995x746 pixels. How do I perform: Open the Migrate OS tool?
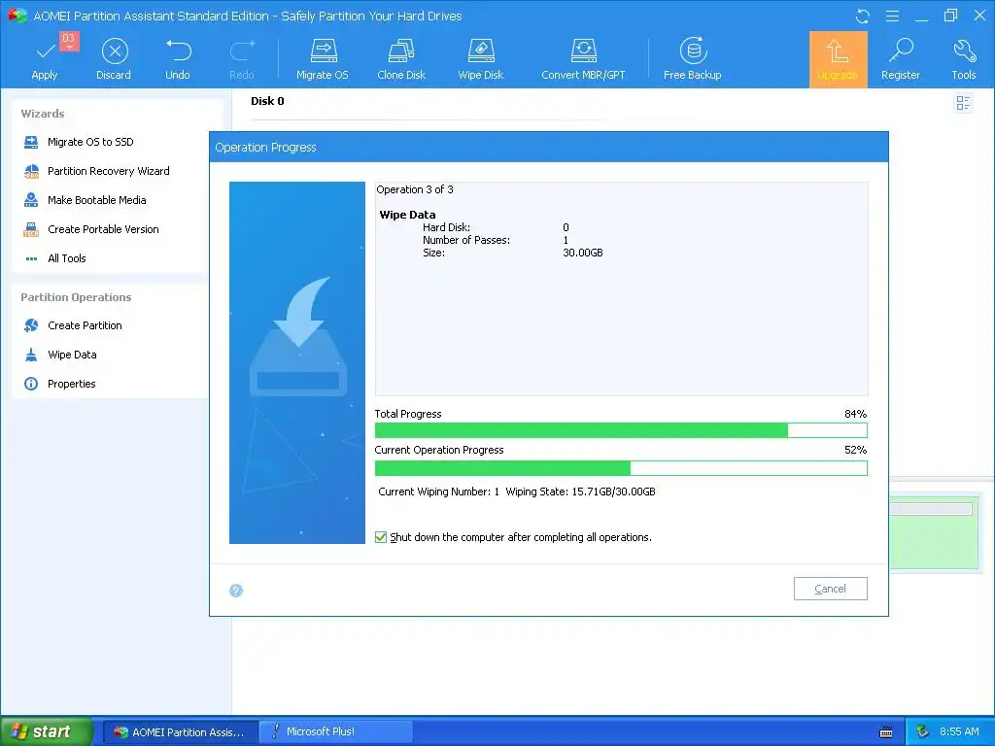click(323, 58)
